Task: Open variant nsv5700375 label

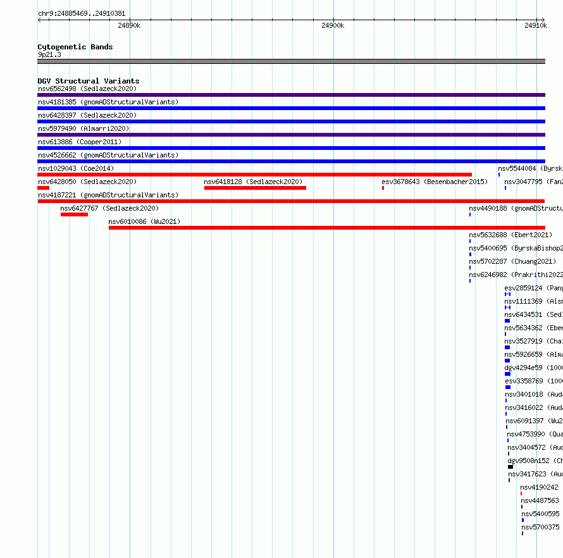Action: point(540,527)
